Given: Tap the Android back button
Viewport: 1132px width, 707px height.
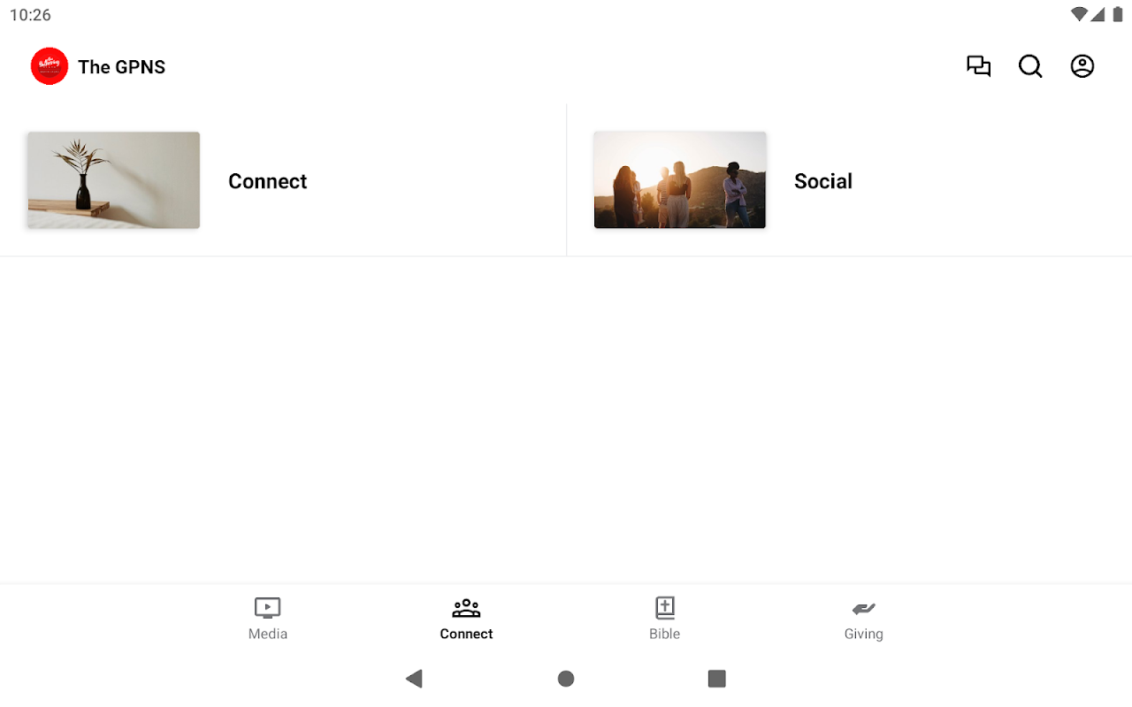Looking at the screenshot, I should click(x=414, y=679).
